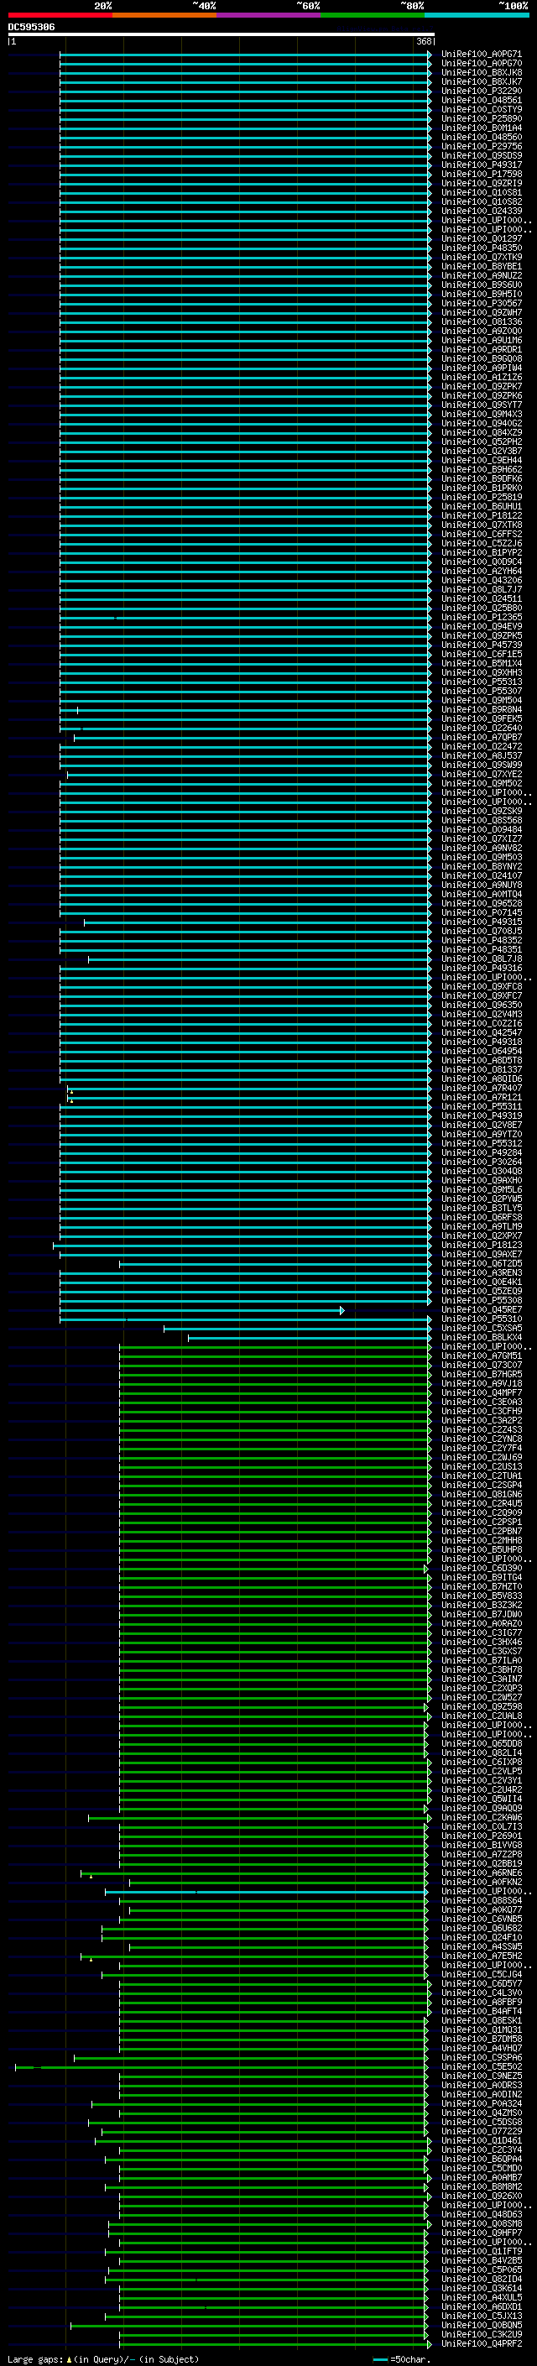Screen dimensions: 537x2366
Task: Click the white query sequence bar
Action: pyautogui.click(x=222, y=34)
